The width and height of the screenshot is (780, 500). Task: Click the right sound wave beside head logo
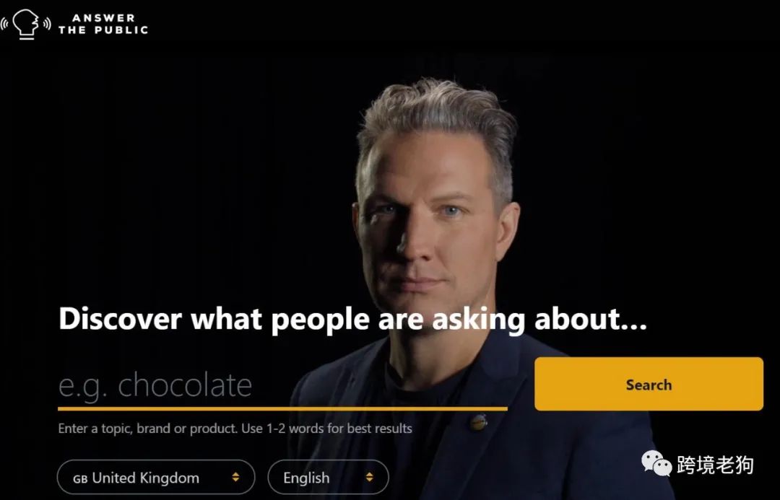click(x=47, y=23)
